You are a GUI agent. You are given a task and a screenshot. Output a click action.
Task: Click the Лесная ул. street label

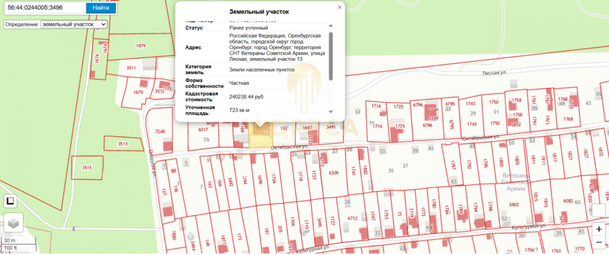tap(494, 73)
